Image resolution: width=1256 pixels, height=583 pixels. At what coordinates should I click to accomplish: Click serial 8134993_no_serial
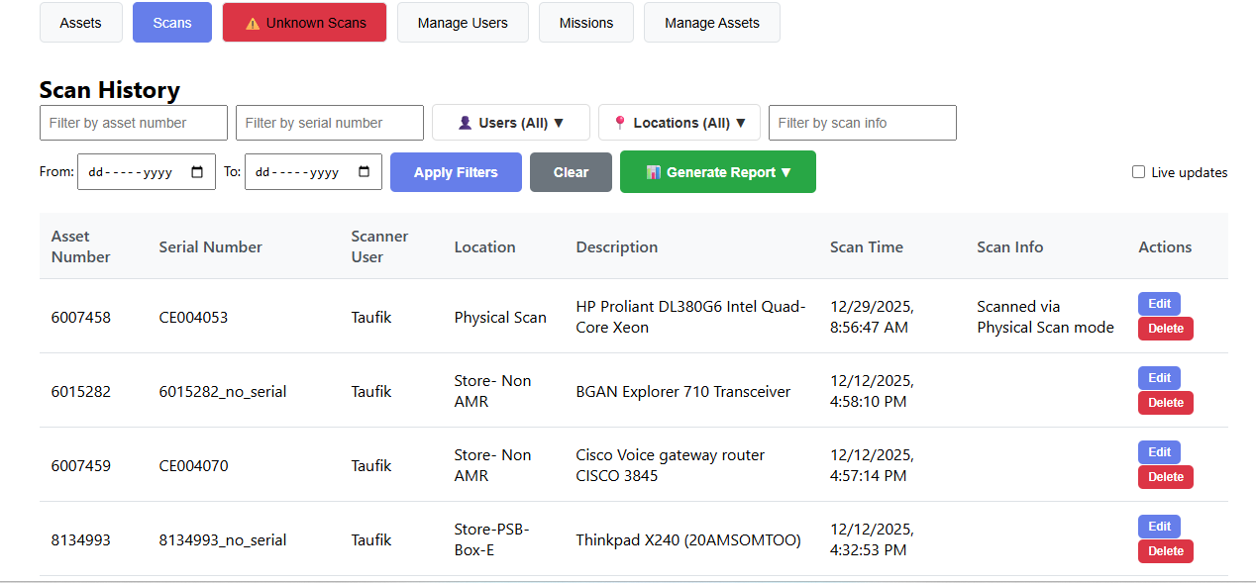pyautogui.click(x=223, y=540)
